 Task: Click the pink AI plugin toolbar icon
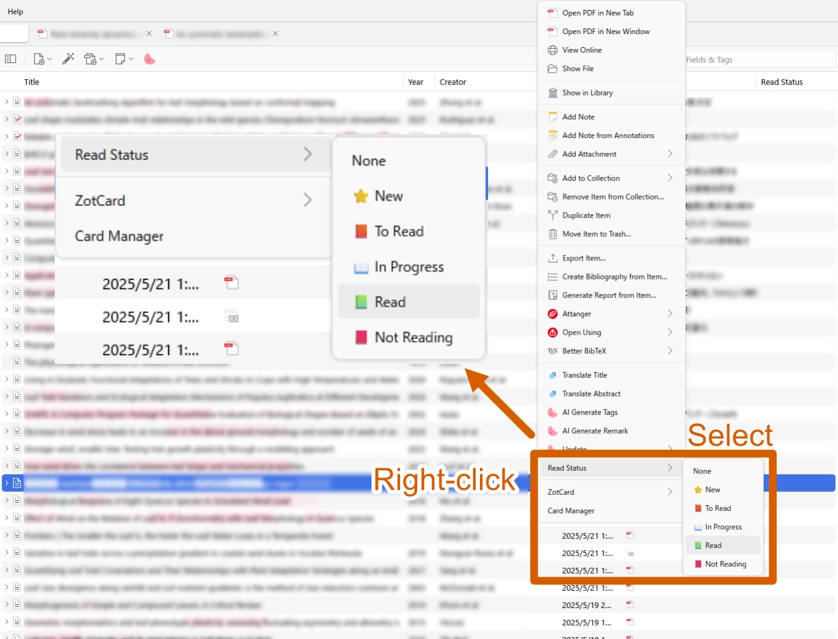coord(149,59)
